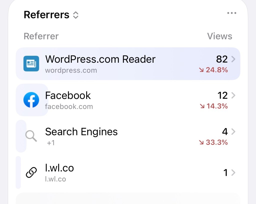The height and width of the screenshot is (204, 256).
Task: Click the Facebook 14.3% decrease arrow
Action: click(x=202, y=106)
